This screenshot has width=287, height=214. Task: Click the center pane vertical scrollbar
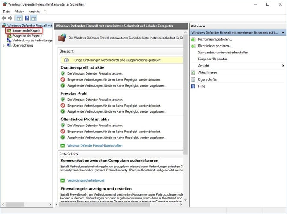pos(185,128)
